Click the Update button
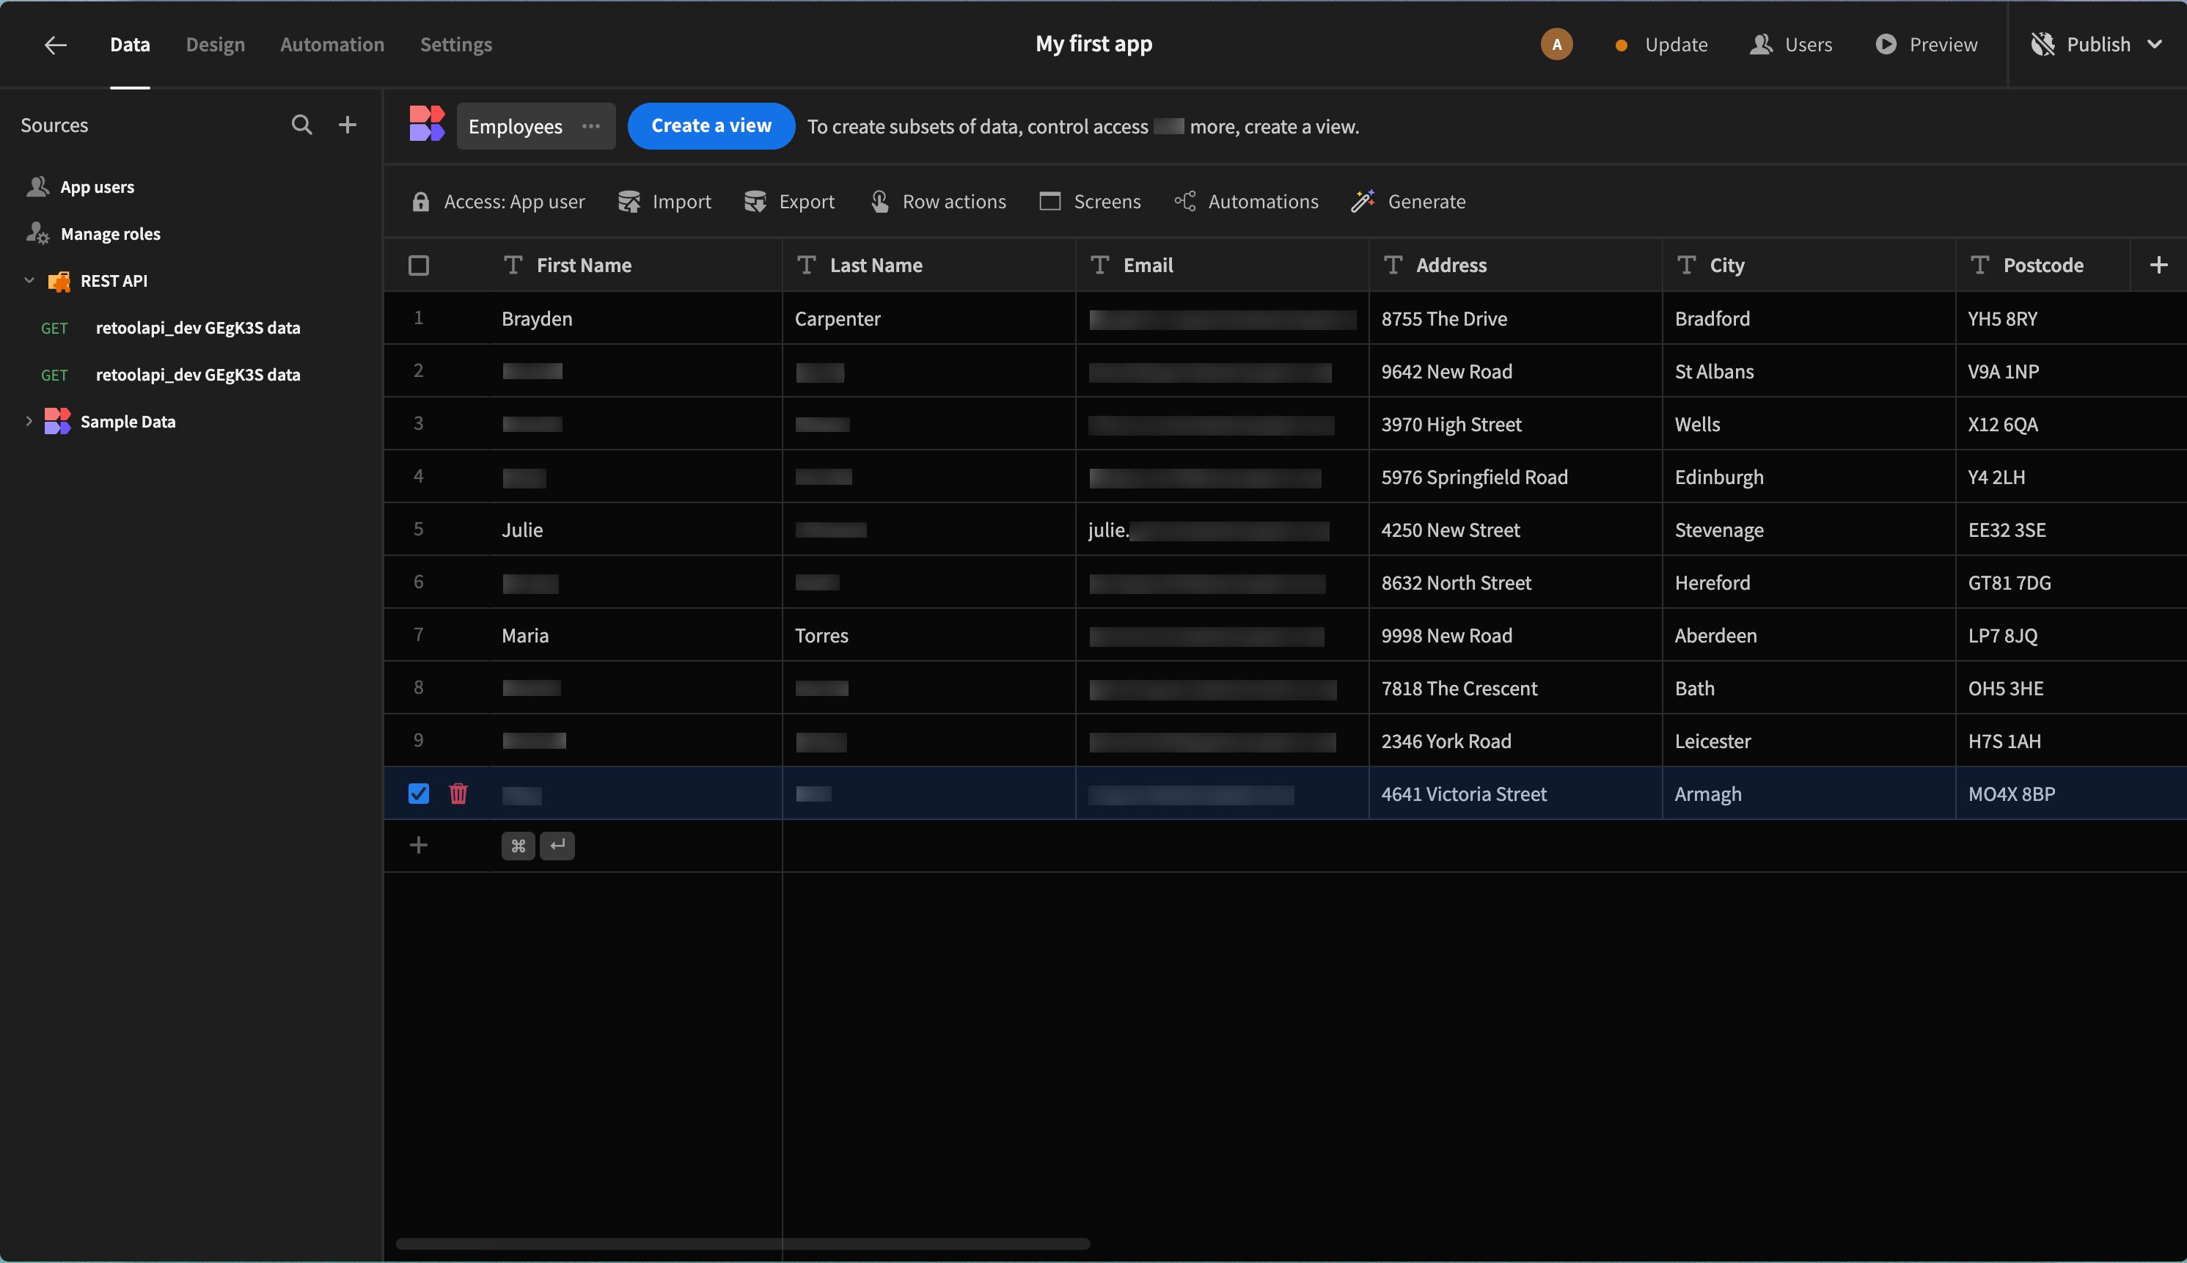Image resolution: width=2187 pixels, height=1263 pixels. [x=1660, y=44]
